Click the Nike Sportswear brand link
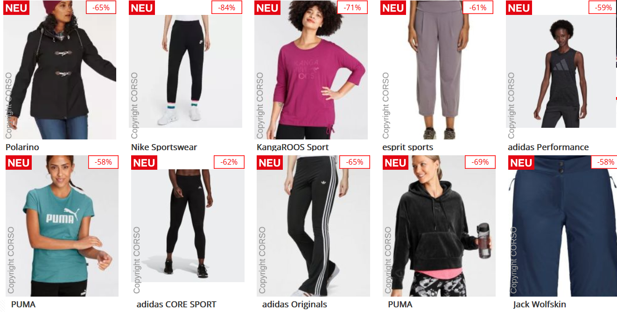Screen dimensions: 617x312 coord(164,147)
